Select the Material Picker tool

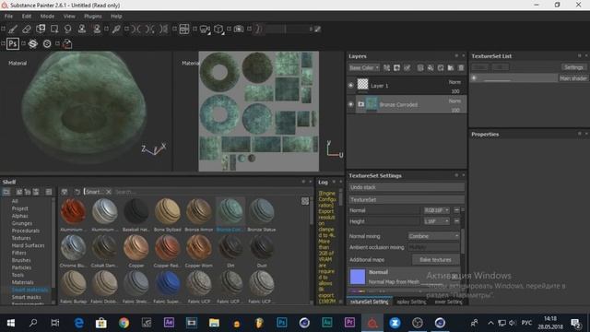[x=116, y=29]
